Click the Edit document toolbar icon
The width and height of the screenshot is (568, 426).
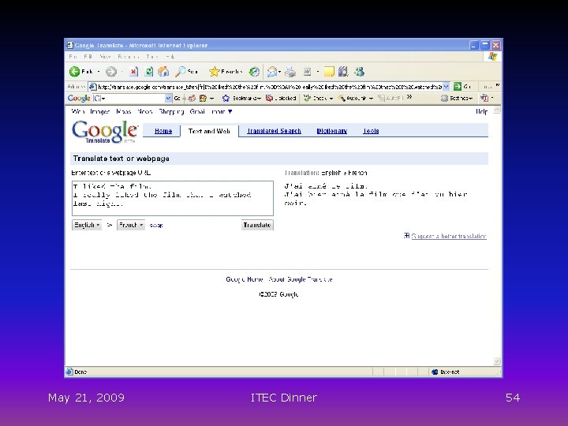pyautogui.click(x=307, y=72)
